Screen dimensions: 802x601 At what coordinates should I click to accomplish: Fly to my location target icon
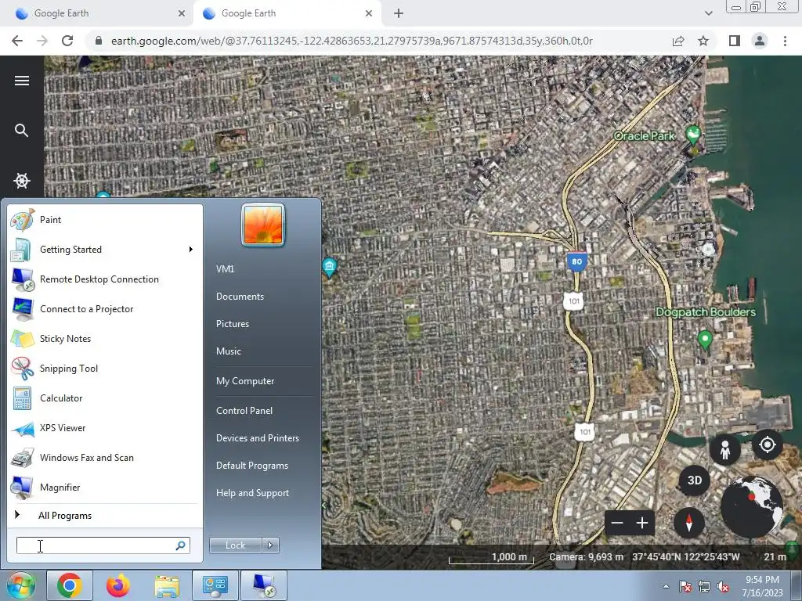pos(767,444)
